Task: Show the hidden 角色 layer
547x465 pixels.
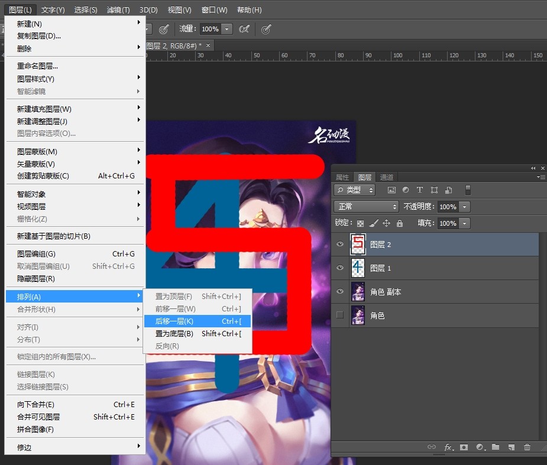Action: (x=340, y=316)
